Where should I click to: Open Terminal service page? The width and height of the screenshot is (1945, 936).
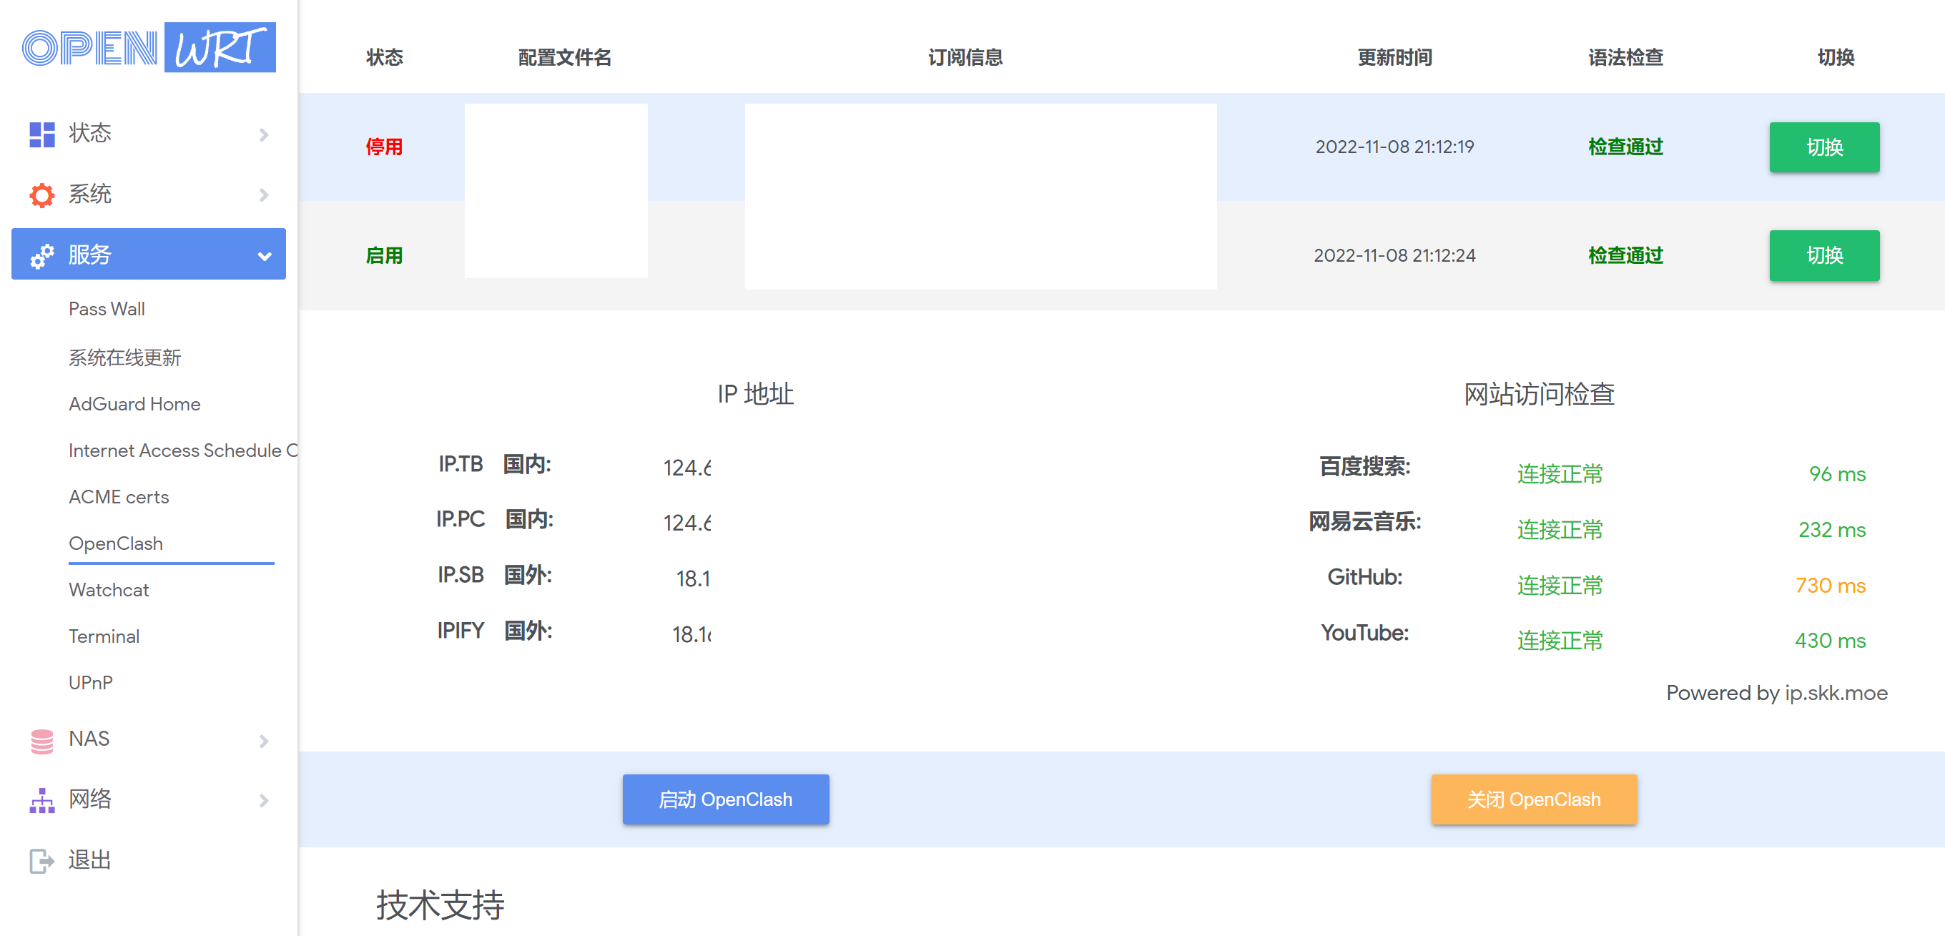pos(104,636)
